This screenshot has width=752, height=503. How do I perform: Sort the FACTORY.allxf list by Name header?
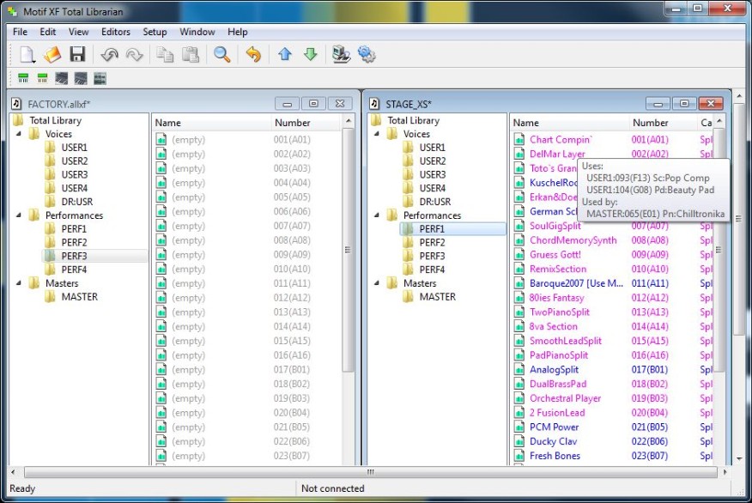click(212, 123)
